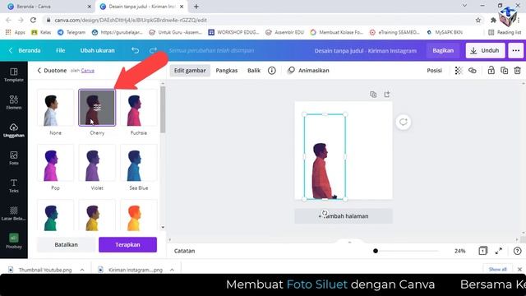The height and width of the screenshot is (296, 526).
Task: Expand Thumbnail Youtube.png download options
Action: click(82, 270)
